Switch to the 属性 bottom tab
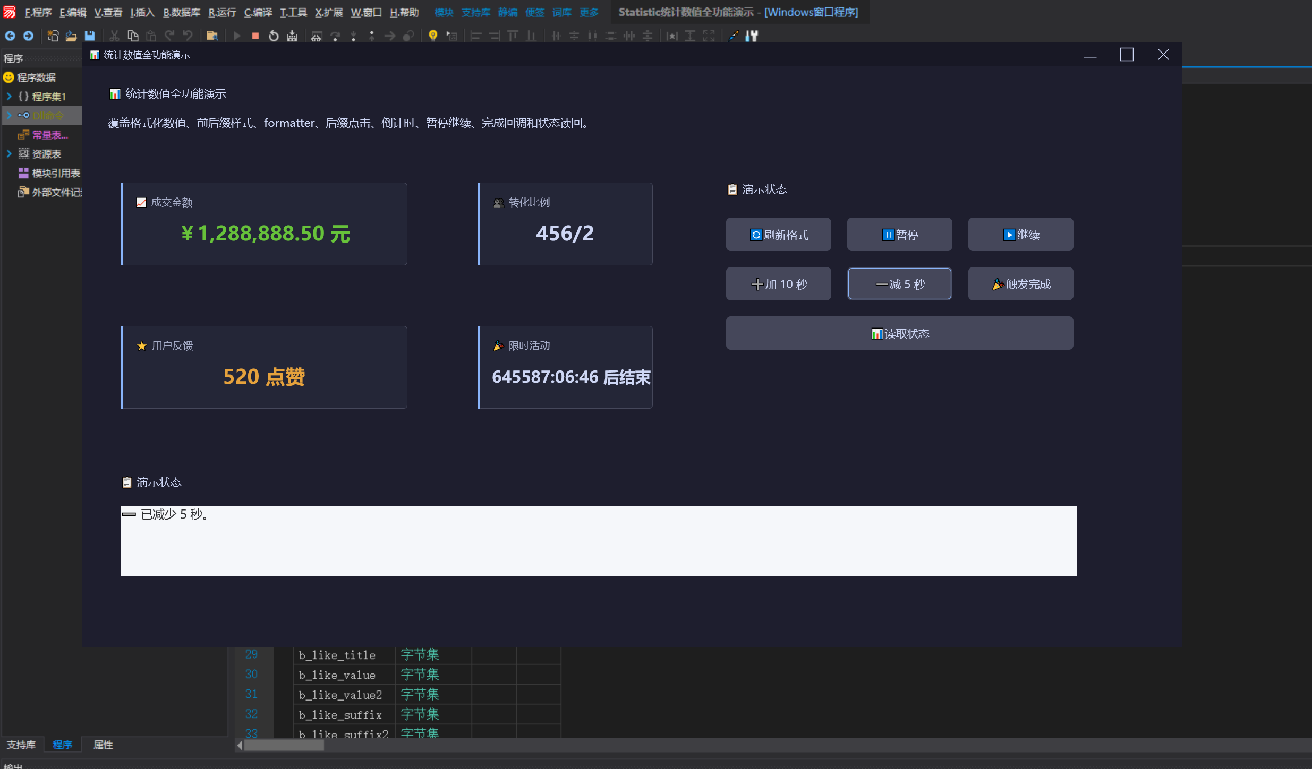The height and width of the screenshot is (769, 1312). (103, 745)
